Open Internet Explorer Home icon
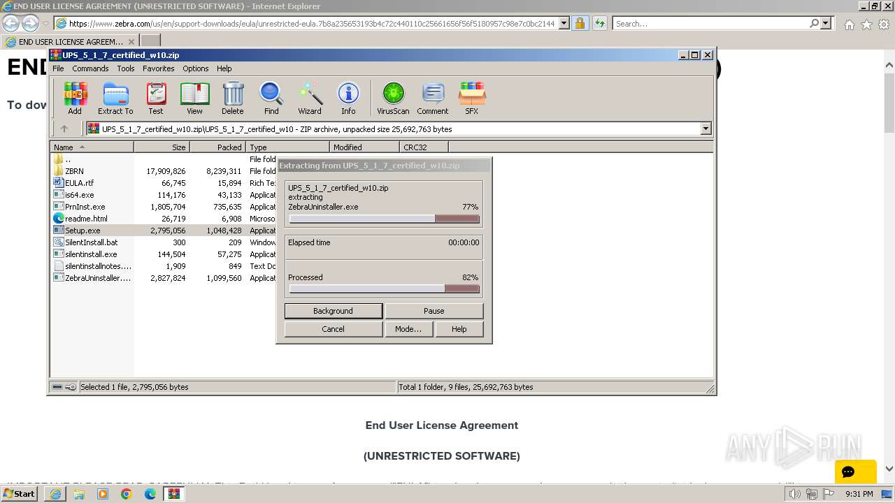 click(849, 24)
